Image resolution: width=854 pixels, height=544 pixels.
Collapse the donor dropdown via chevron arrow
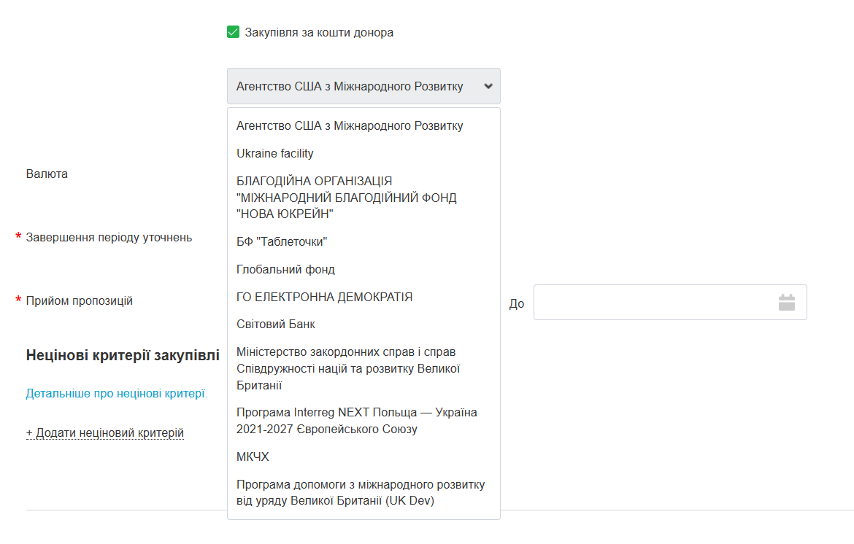tap(488, 86)
